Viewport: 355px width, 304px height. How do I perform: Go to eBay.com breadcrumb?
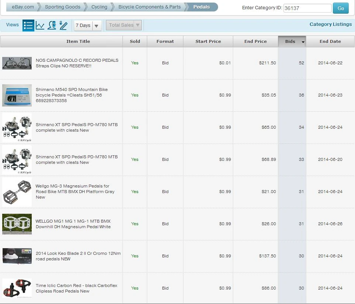(x=23, y=7)
